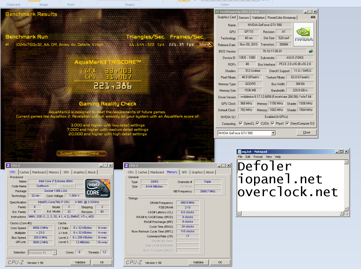The width and height of the screenshot is (361, 269).
Task: Open the GPU selection dropdown in GPU-Z
Action: click(273, 133)
